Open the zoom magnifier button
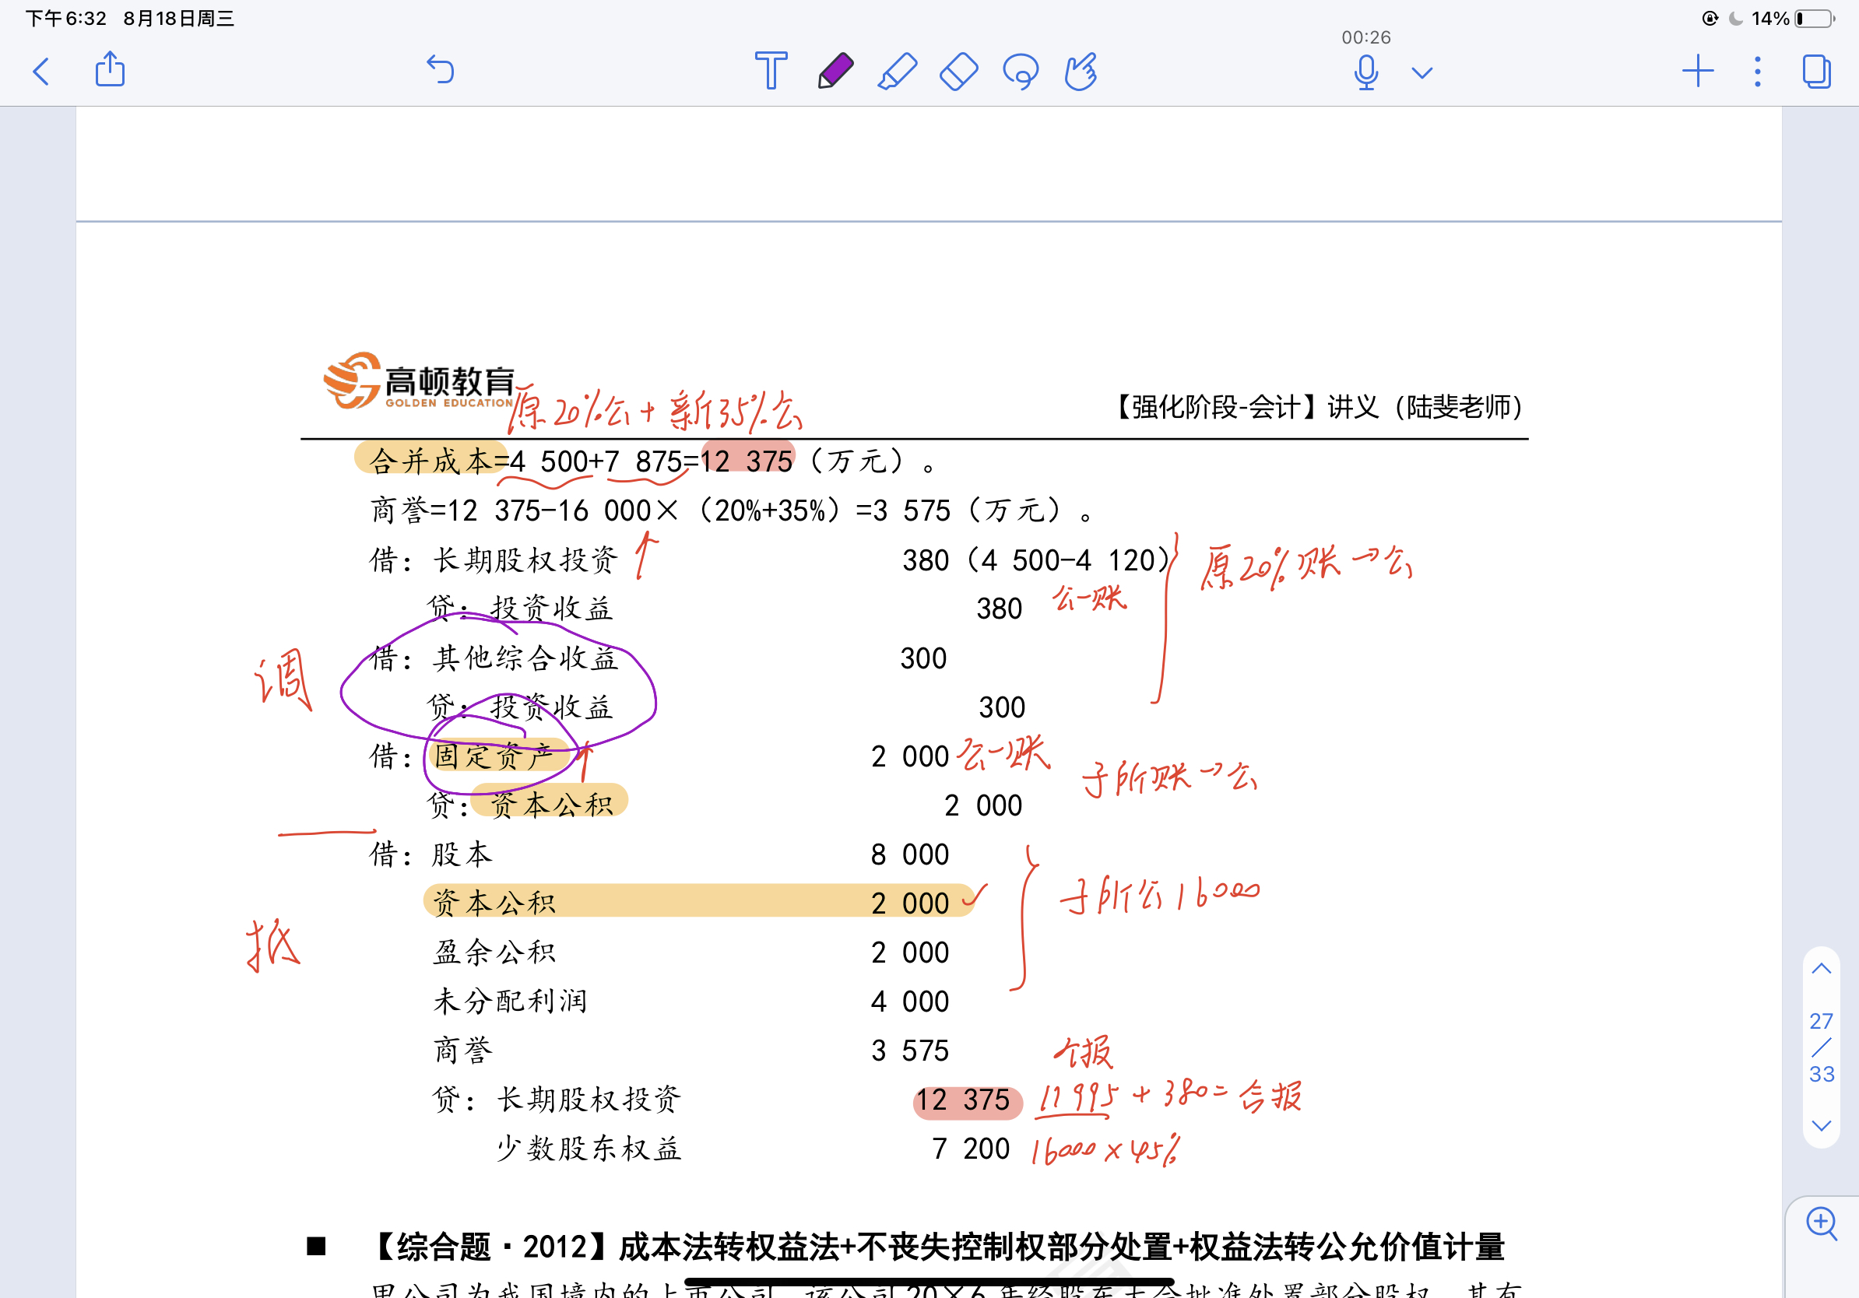Screen dimensions: 1859x1298 click(1821, 1222)
